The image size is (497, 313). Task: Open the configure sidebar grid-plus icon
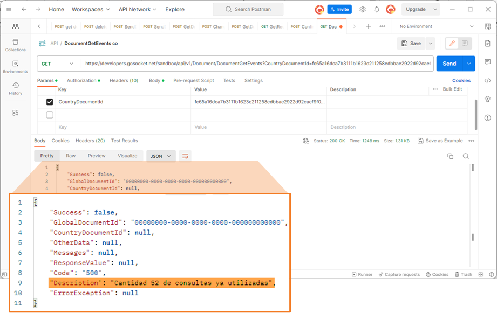15,113
